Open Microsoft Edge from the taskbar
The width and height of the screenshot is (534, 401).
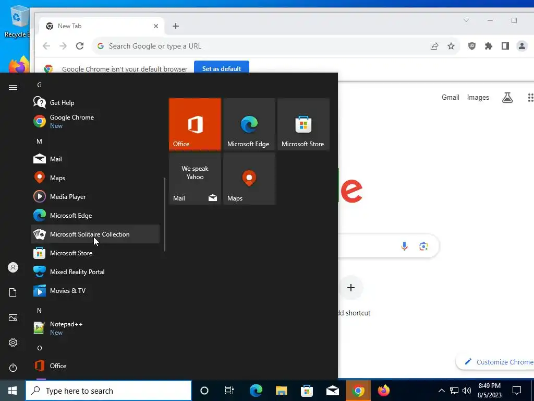pyautogui.click(x=256, y=391)
